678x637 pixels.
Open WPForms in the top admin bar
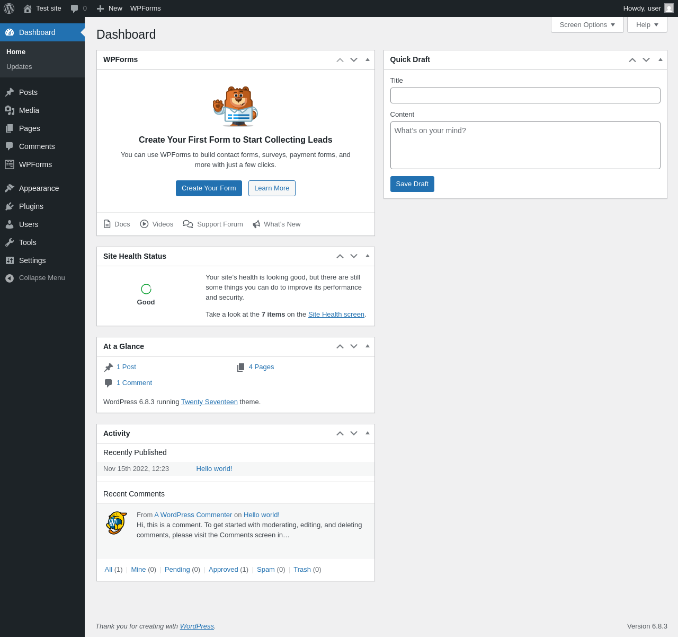(146, 8)
